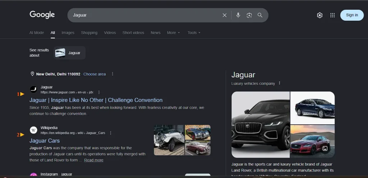Viewport: 368px width, 178px height.
Task: Click the en.wikipedia.org URL breadcrumb
Action: [x=73, y=133]
